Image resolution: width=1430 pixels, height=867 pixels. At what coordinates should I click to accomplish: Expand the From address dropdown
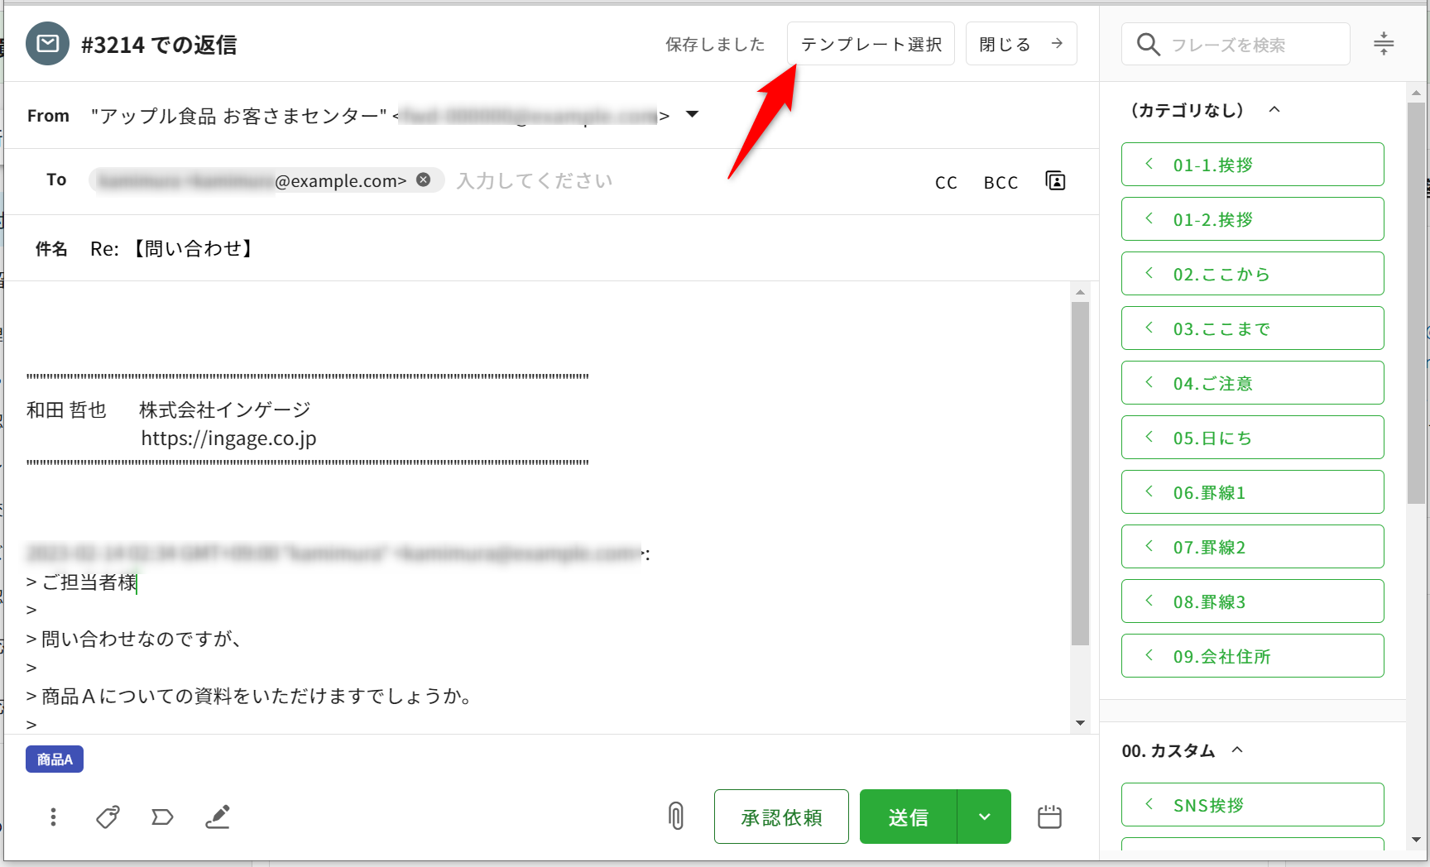[693, 115]
